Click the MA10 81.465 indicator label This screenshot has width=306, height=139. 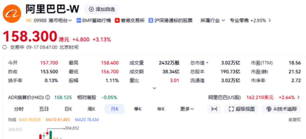(x=58, y=119)
